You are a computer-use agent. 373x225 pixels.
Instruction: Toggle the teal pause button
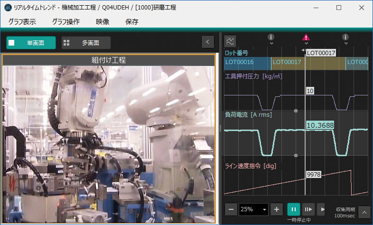tap(293, 209)
